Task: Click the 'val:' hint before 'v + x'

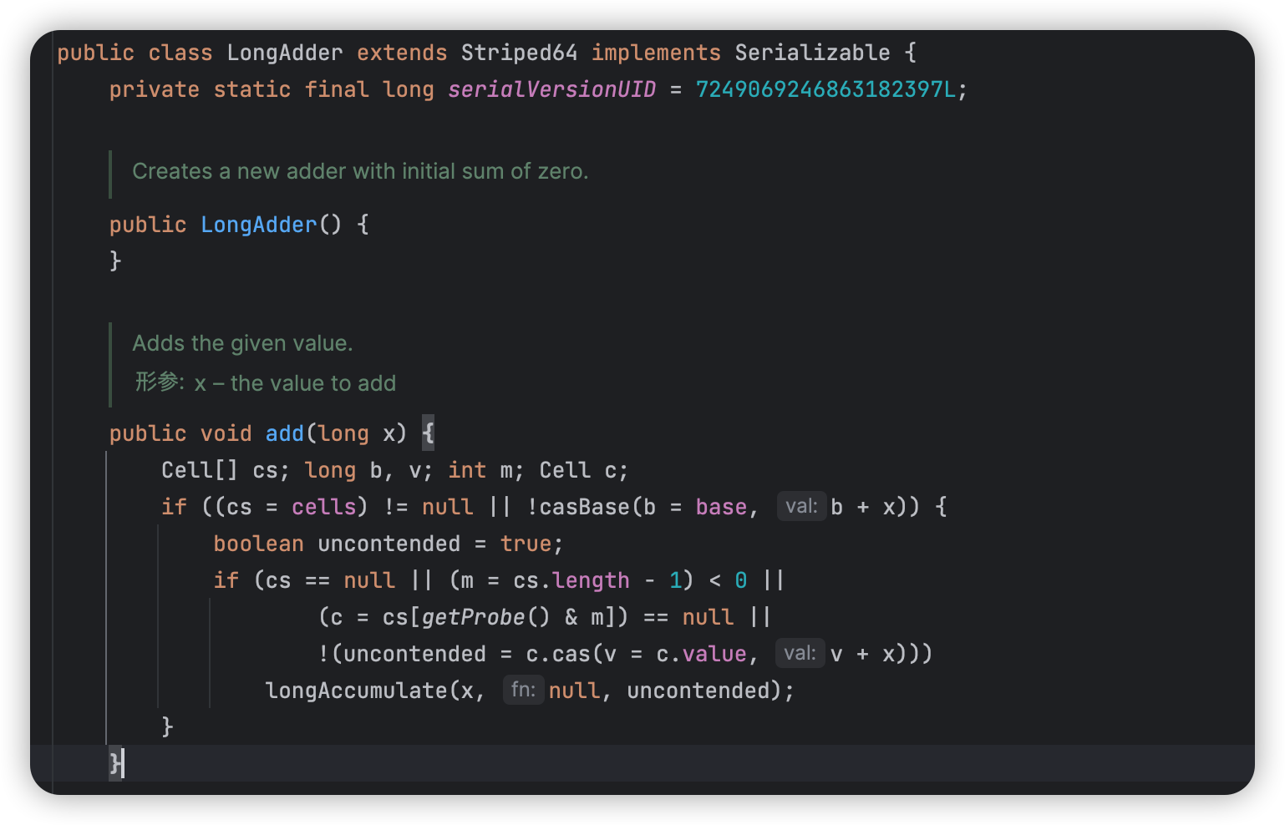Action: pyautogui.click(x=800, y=653)
